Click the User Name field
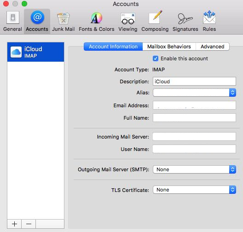Image resolution: width=243 pixels, height=232 pixels. point(194,149)
